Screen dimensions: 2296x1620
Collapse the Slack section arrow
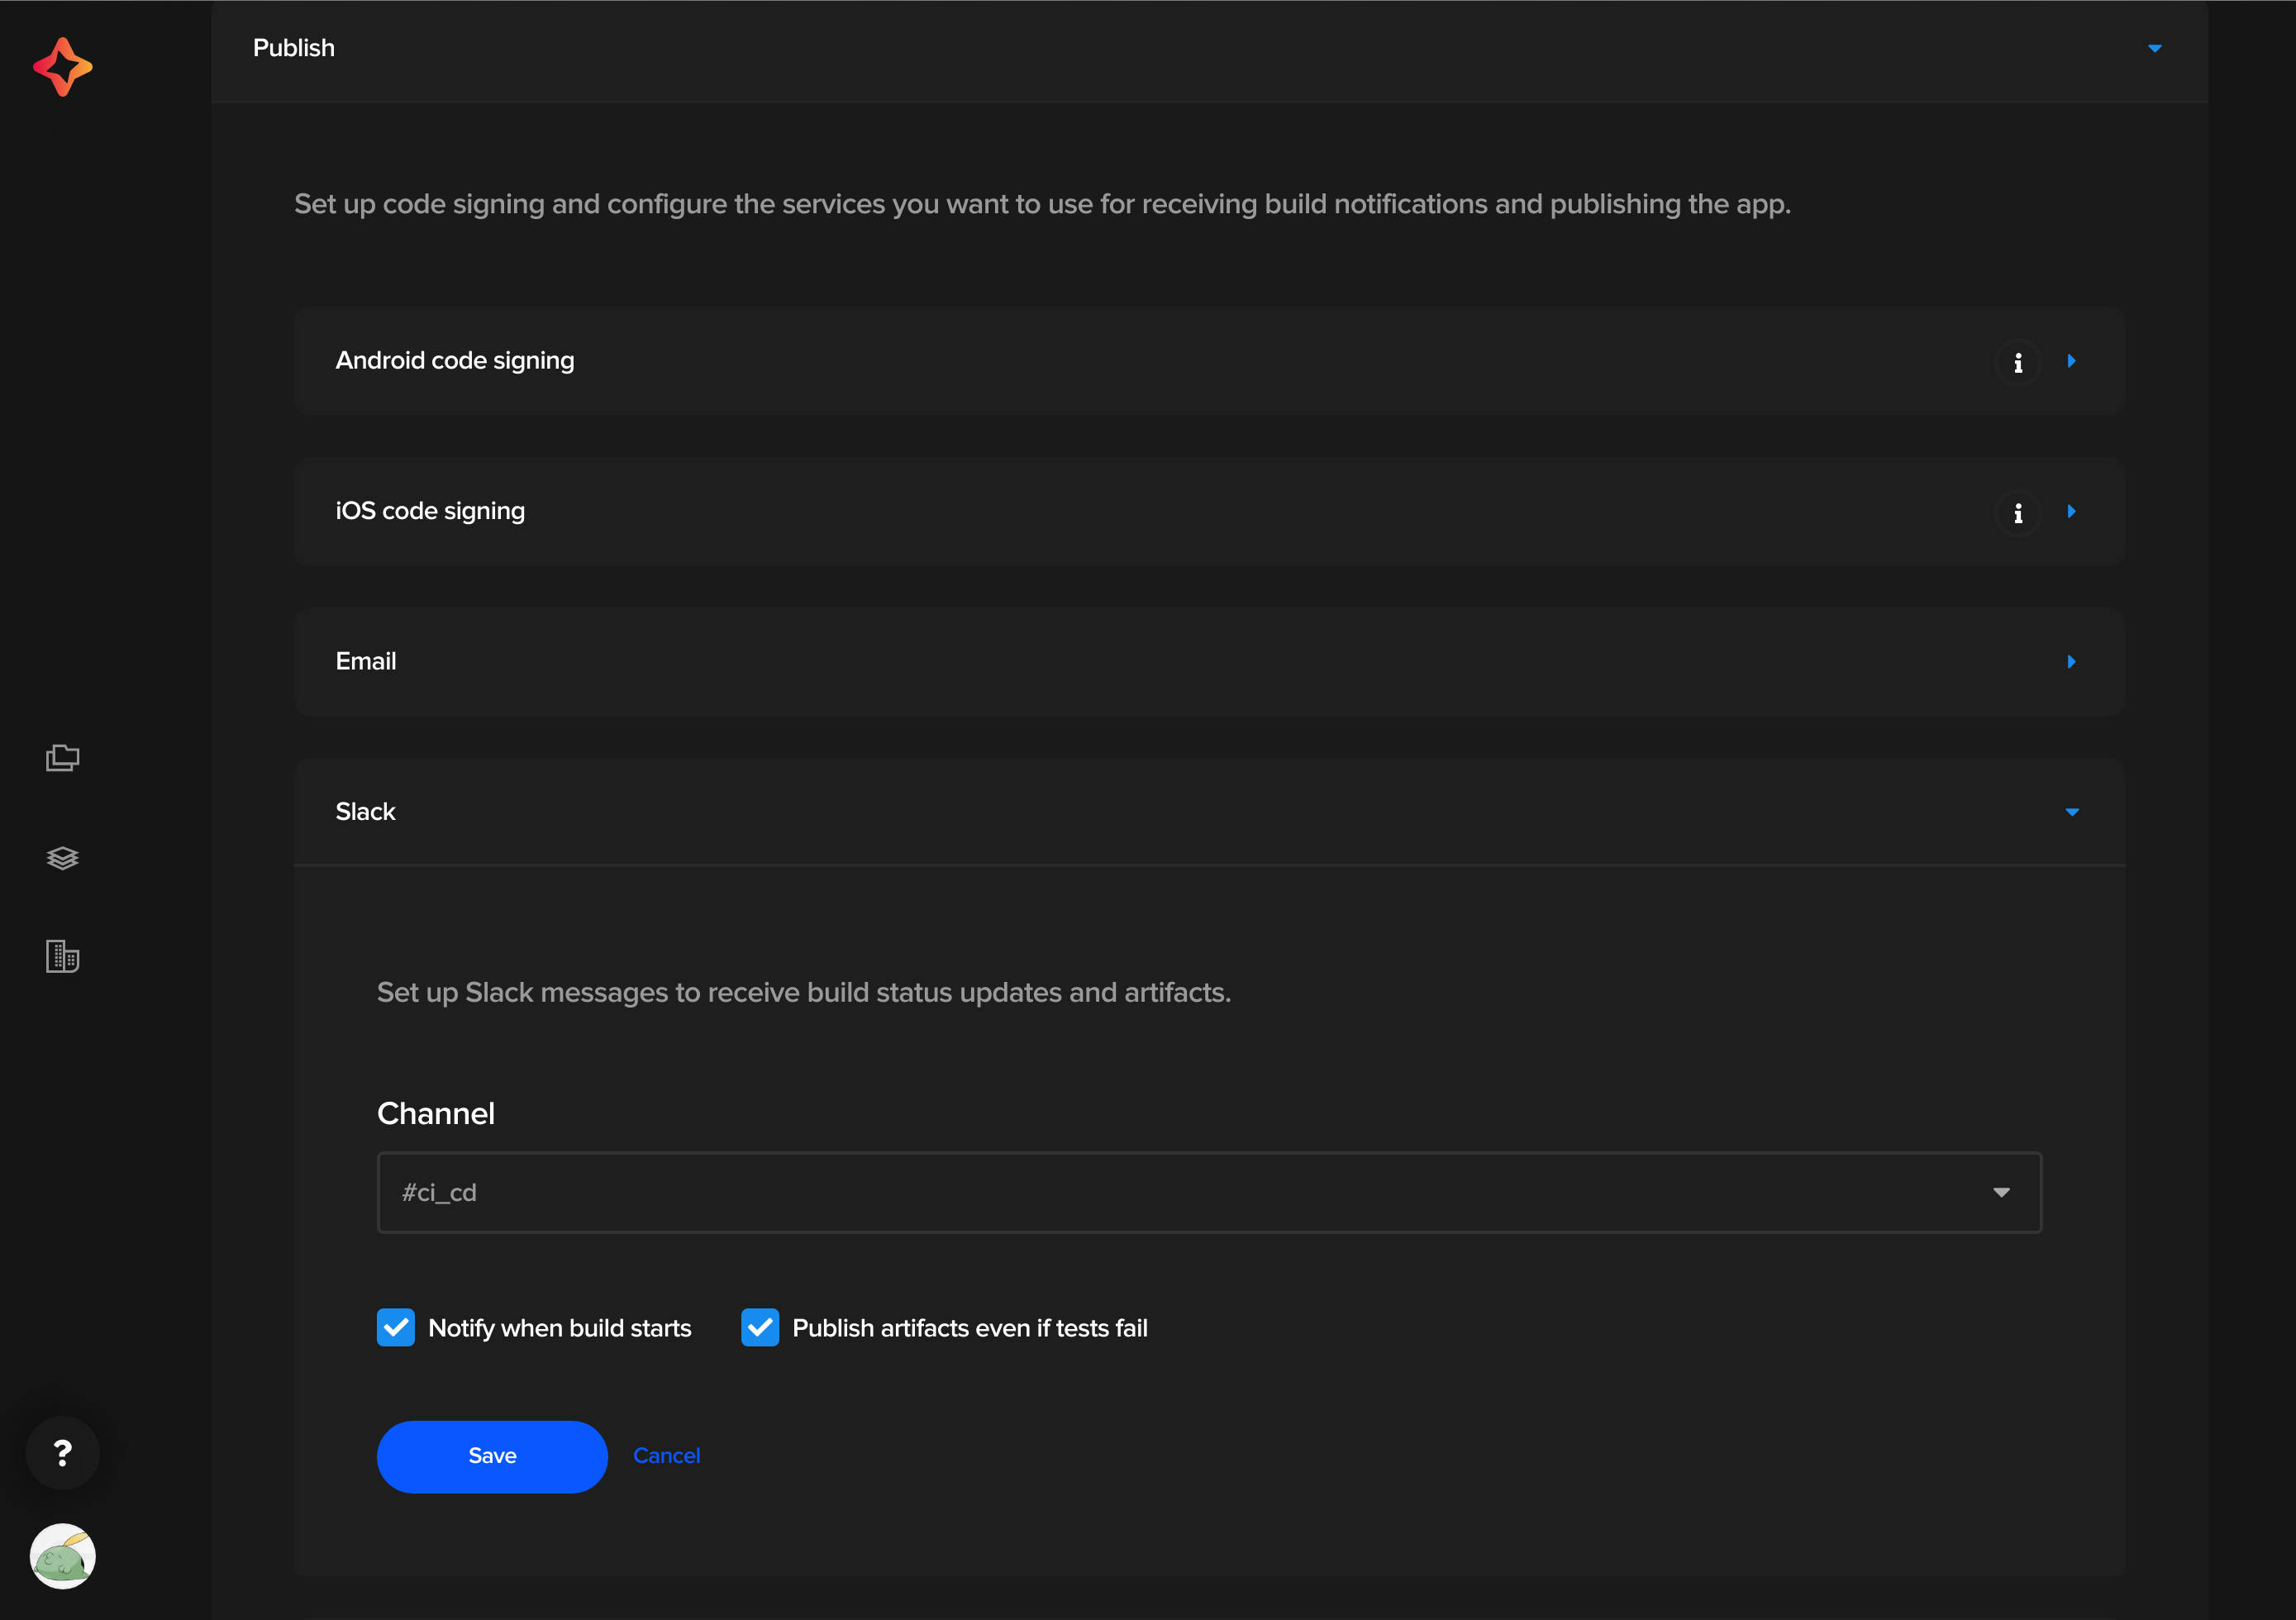pos(2072,812)
